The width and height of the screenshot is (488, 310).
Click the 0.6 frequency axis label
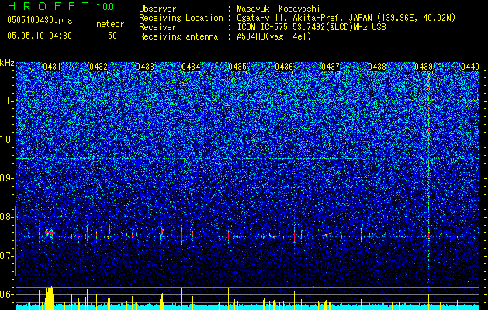(7, 294)
